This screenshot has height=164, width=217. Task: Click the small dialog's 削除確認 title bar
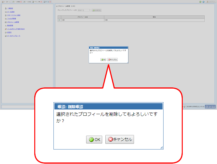tap(108, 48)
